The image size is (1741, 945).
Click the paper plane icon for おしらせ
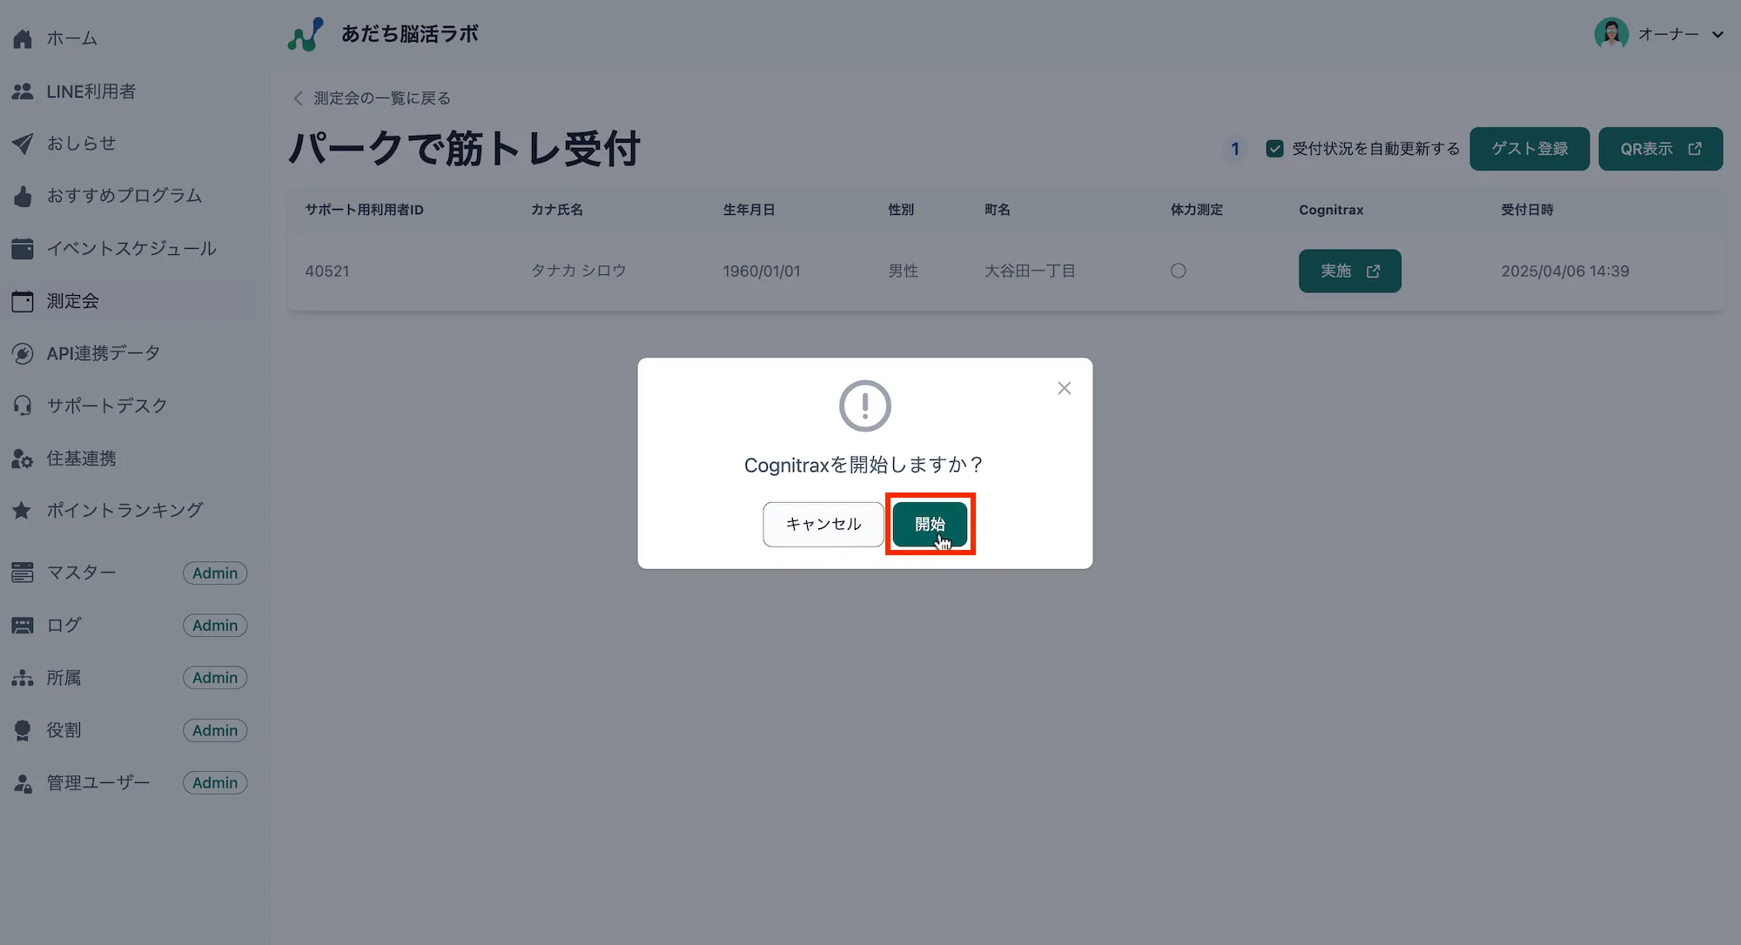[23, 143]
